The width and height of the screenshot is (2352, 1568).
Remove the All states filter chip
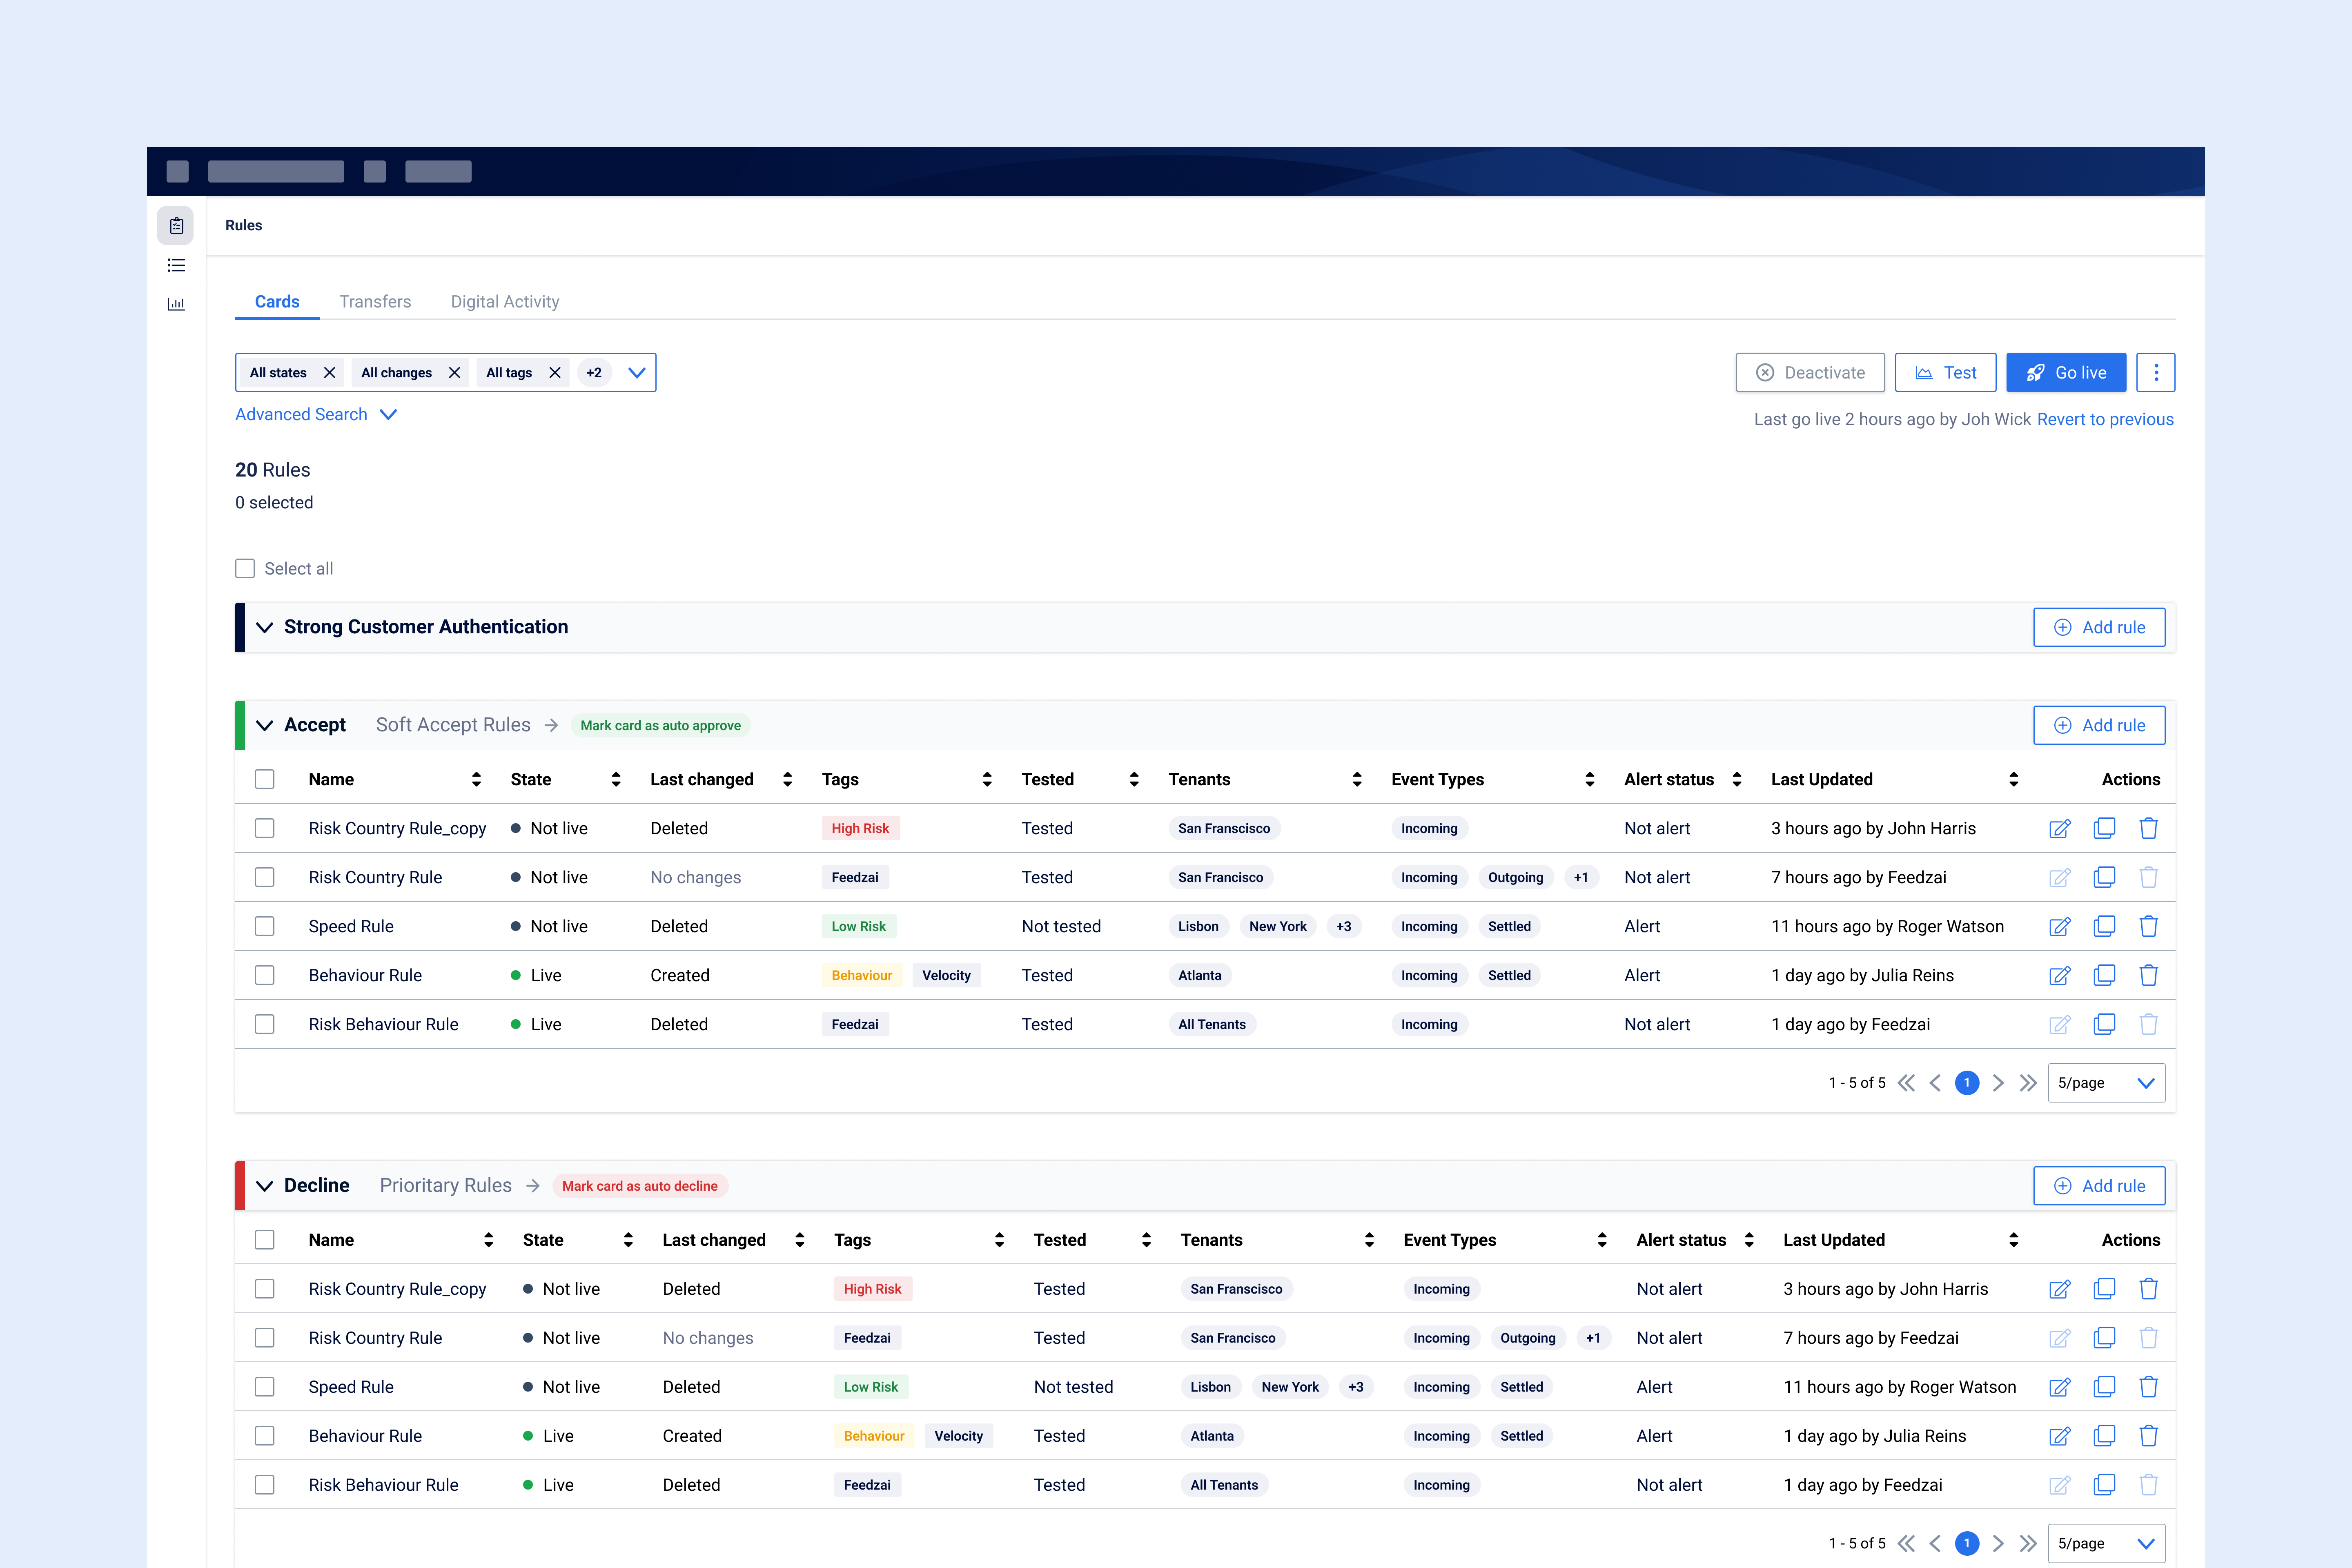point(329,372)
